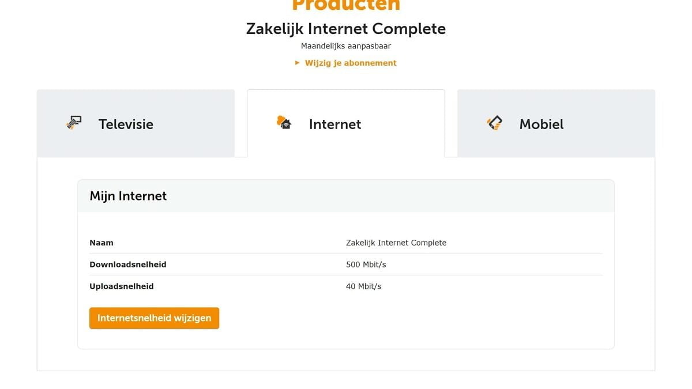692x389 pixels.
Task: Click the Maandelijks aanpasbaar subtitle
Action: click(346, 46)
